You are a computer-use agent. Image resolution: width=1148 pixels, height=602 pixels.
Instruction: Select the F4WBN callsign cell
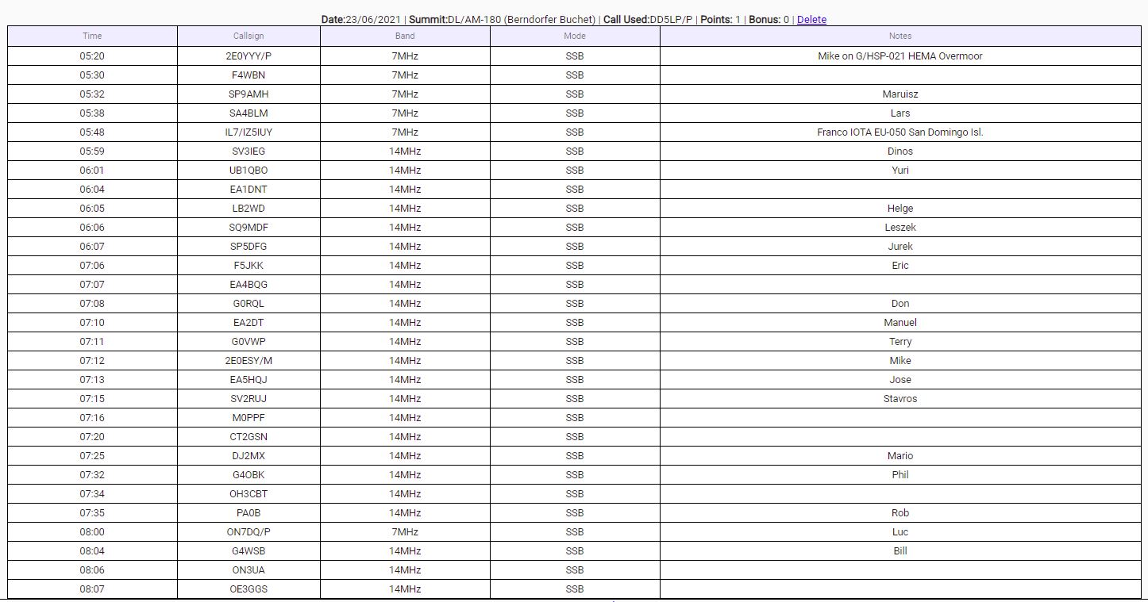pos(248,75)
